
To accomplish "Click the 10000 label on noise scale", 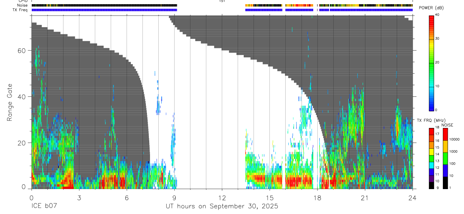I will coord(455,140).
